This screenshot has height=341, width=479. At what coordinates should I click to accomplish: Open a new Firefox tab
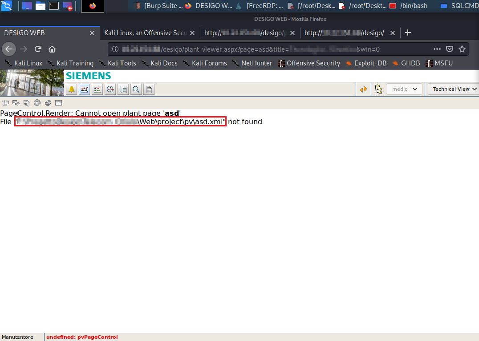407,32
